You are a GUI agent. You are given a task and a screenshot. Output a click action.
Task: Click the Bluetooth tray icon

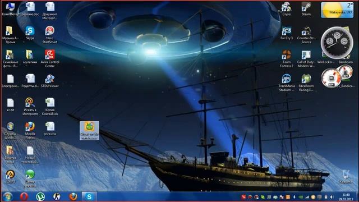[x=294, y=197]
